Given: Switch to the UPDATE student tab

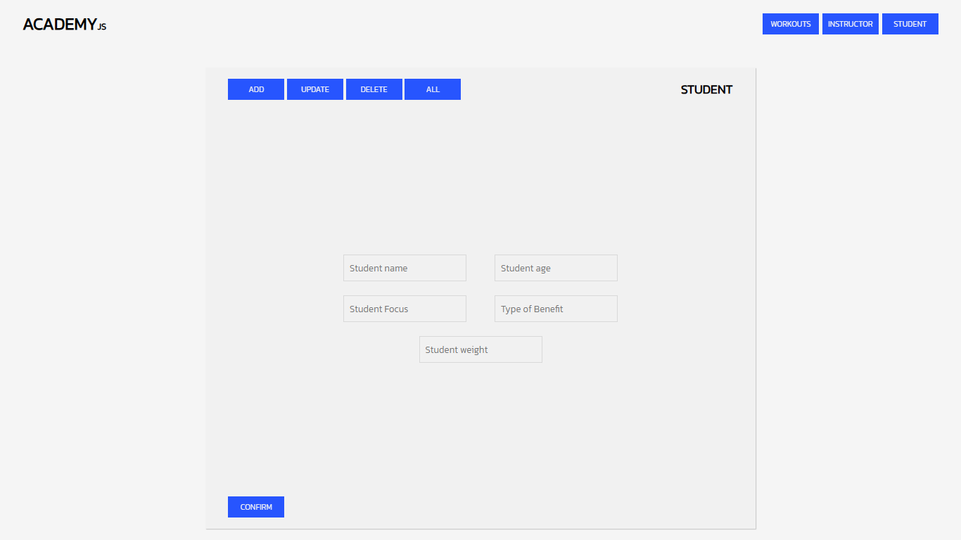Looking at the screenshot, I should click(x=315, y=89).
